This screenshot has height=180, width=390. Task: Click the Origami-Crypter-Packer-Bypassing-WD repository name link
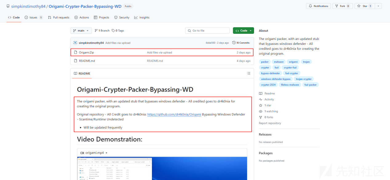(x=85, y=6)
